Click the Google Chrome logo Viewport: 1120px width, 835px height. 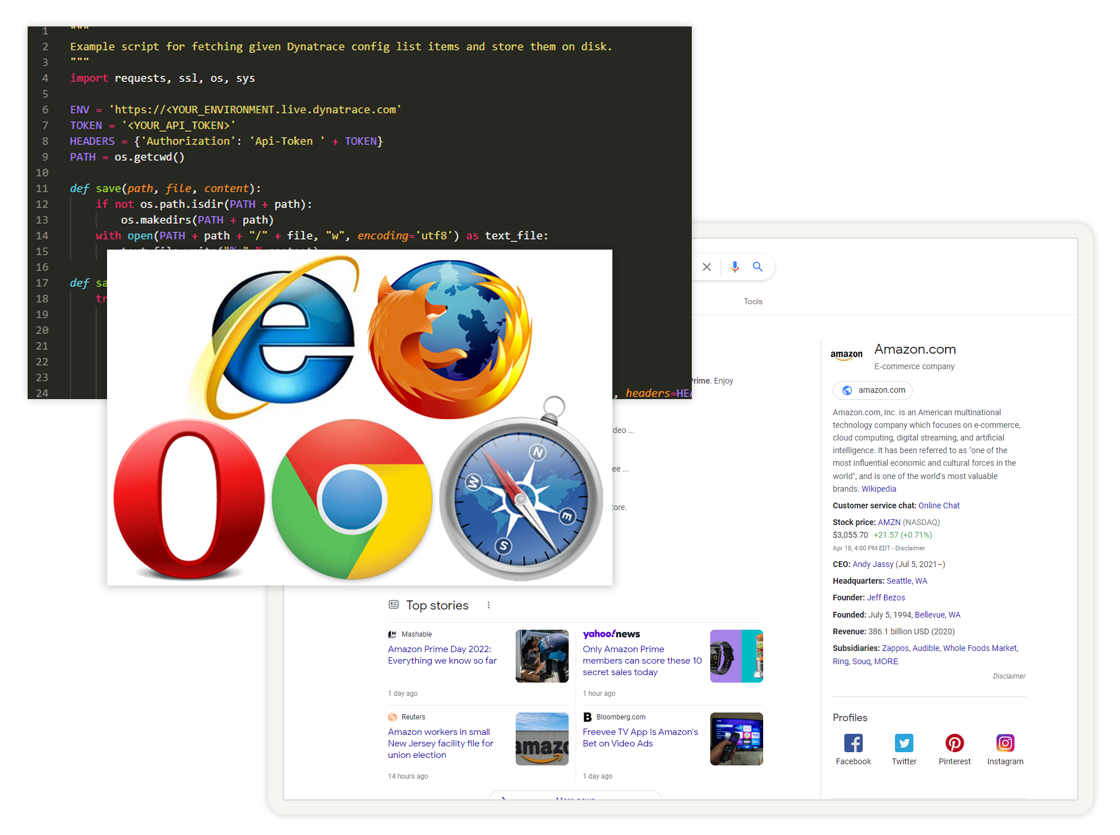tap(352, 499)
